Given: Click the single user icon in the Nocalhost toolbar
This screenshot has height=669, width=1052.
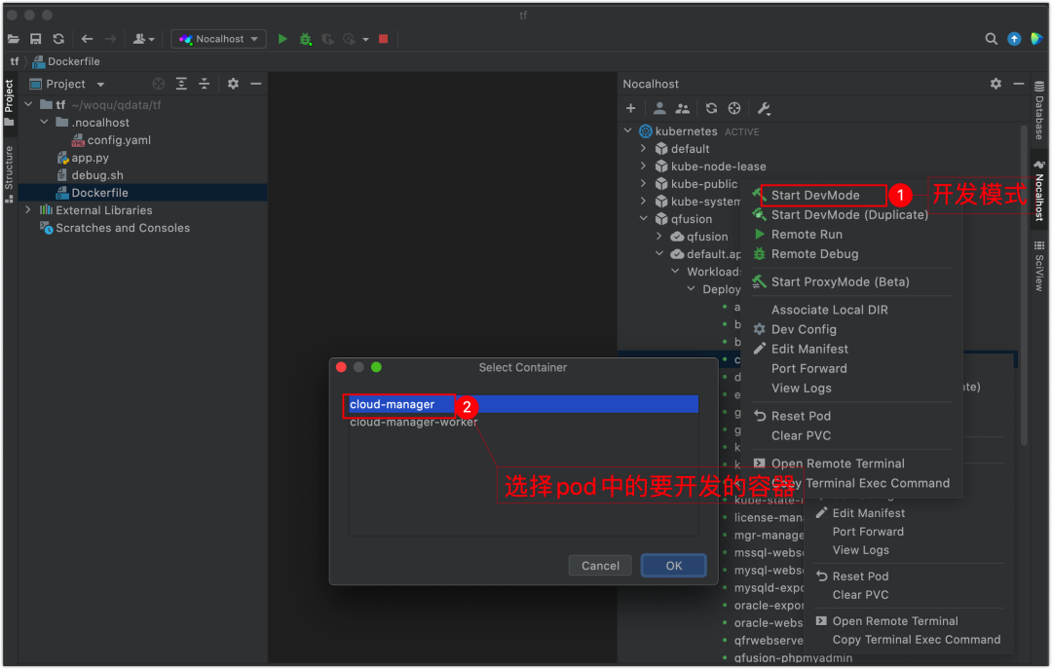Looking at the screenshot, I should pyautogui.click(x=659, y=108).
